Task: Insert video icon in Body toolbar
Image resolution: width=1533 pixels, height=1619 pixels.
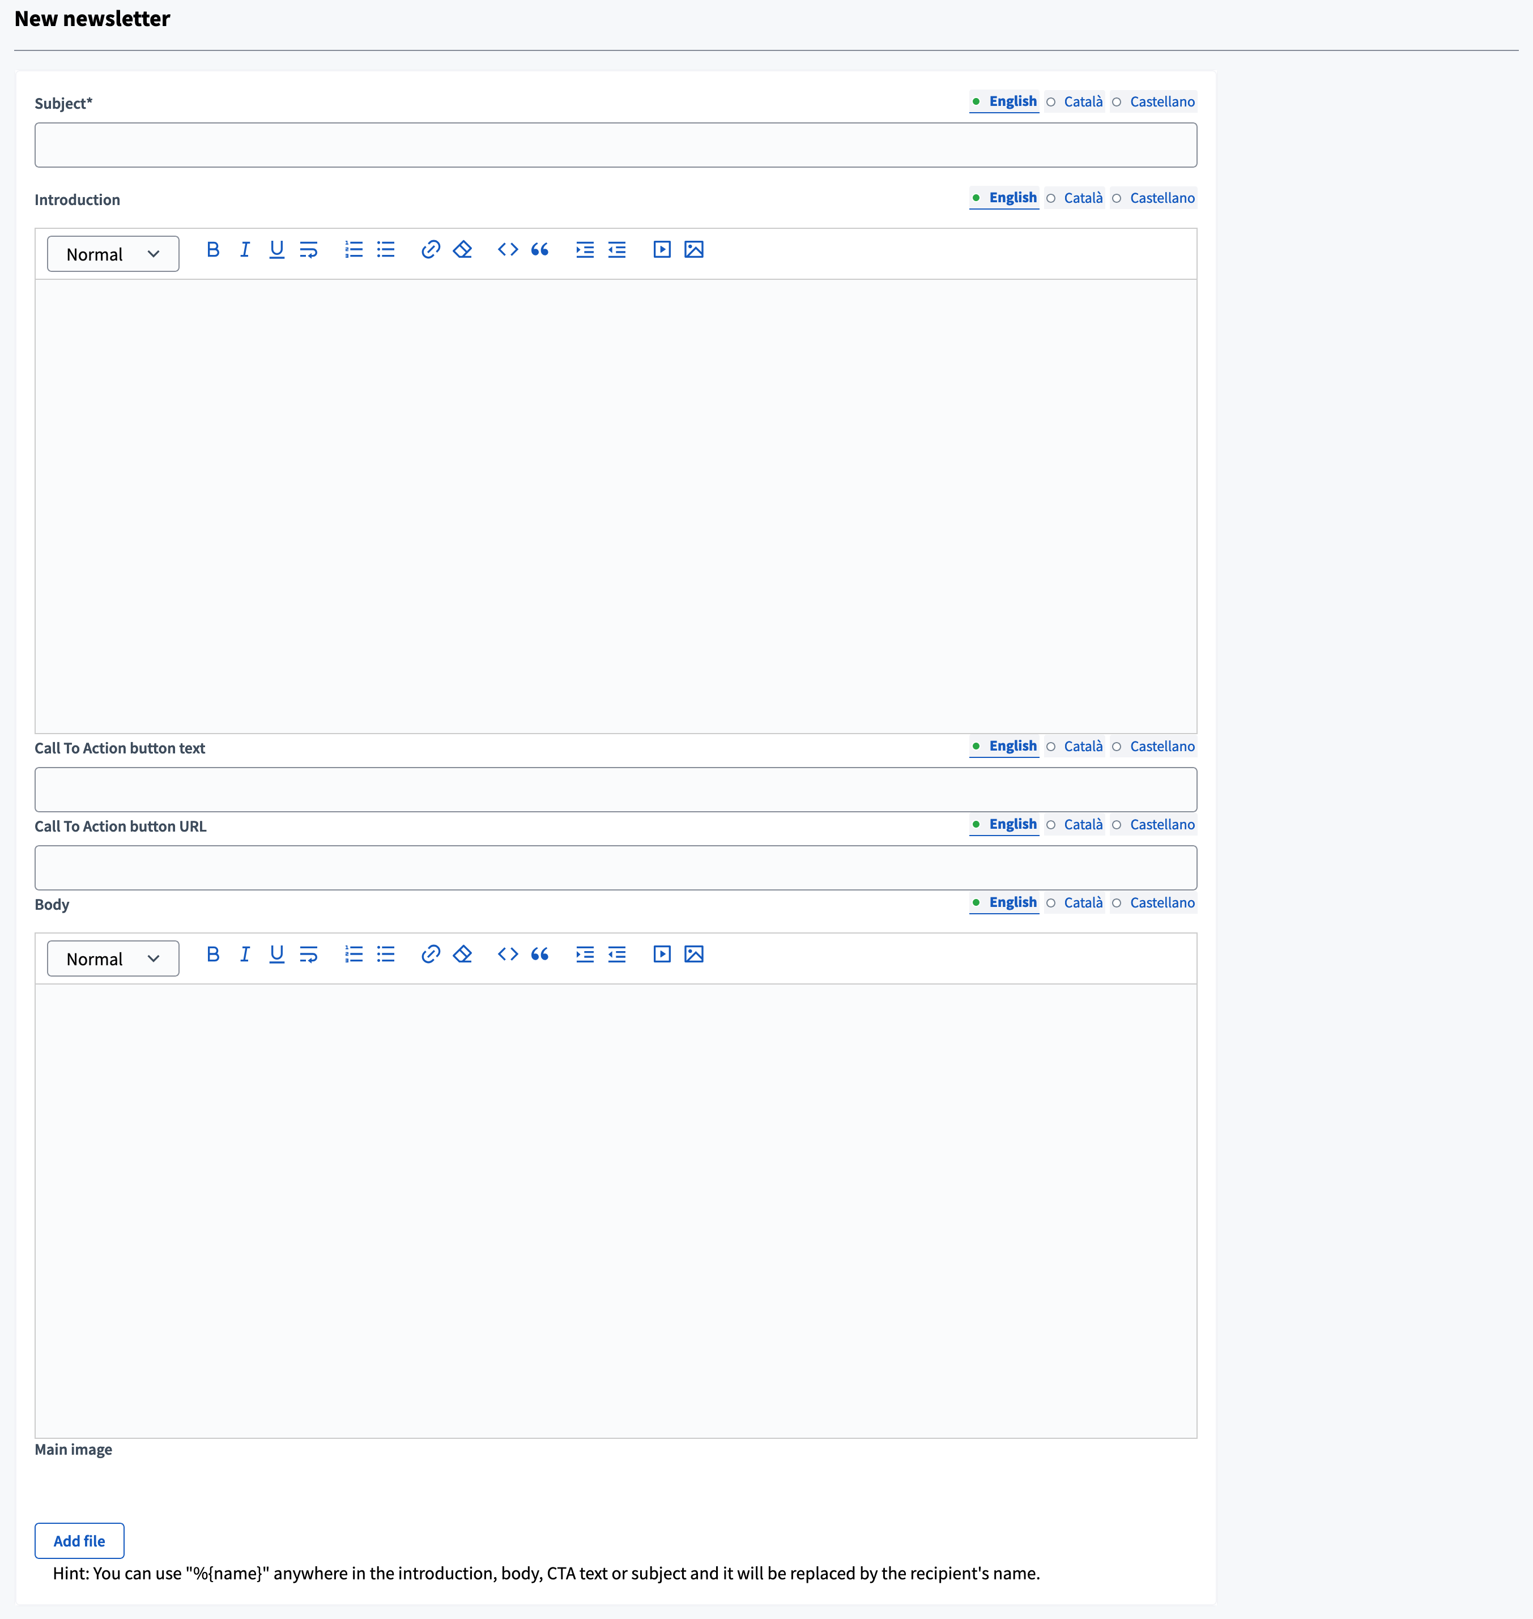Action: [662, 954]
